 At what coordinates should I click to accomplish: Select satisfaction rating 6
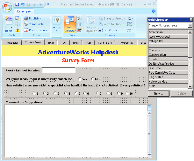85,93
